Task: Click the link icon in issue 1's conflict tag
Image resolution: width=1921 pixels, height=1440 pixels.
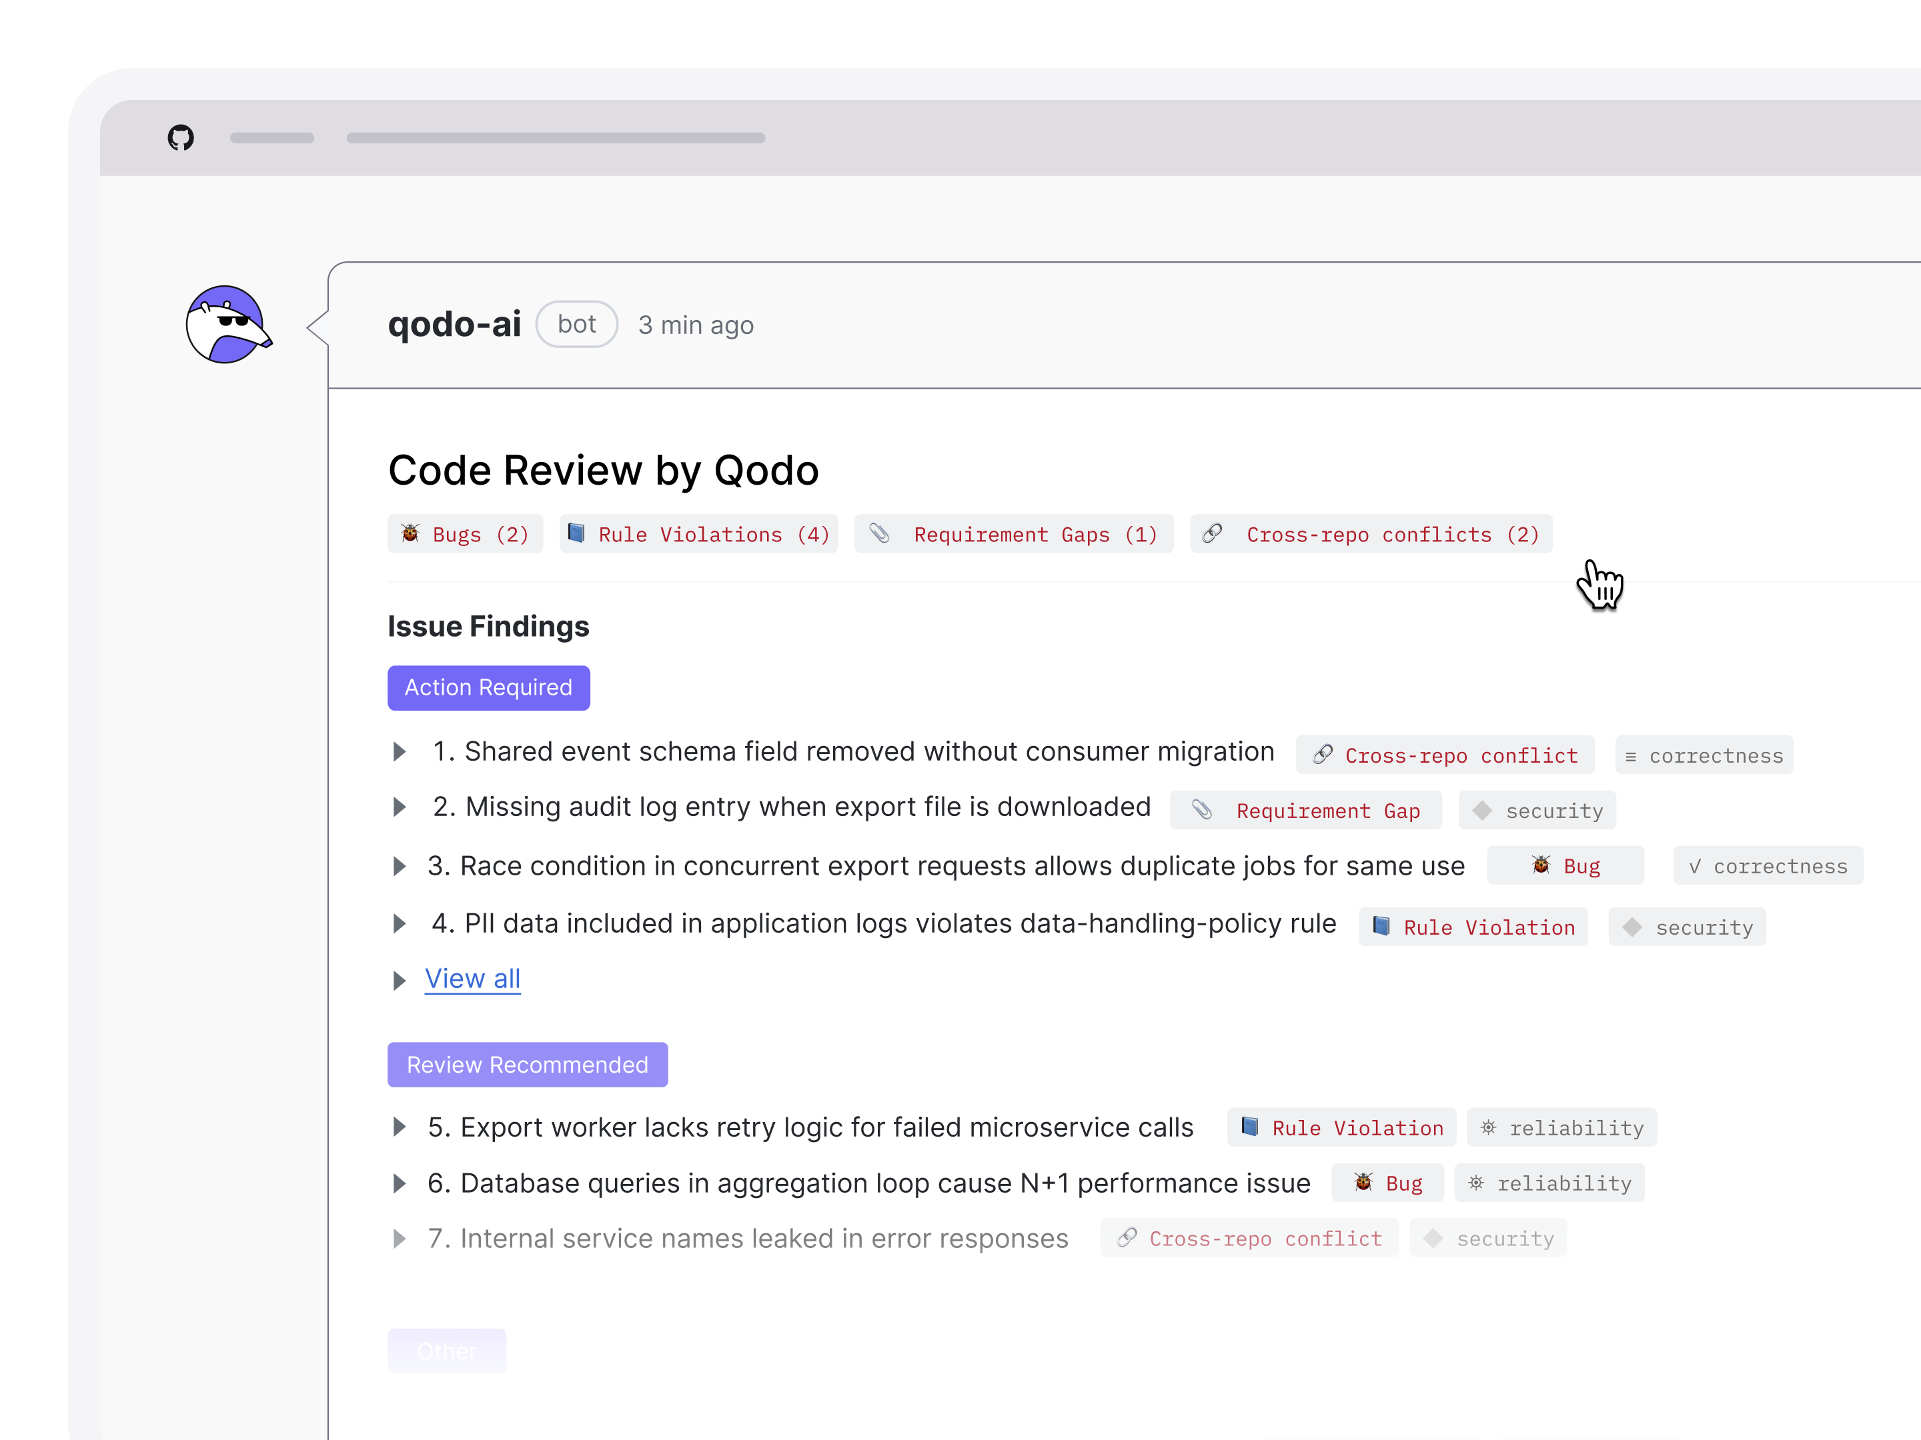Action: tap(1323, 754)
